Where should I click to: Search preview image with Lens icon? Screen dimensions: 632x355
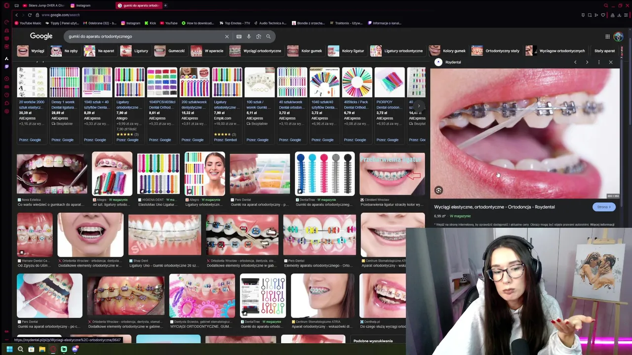[438, 190]
